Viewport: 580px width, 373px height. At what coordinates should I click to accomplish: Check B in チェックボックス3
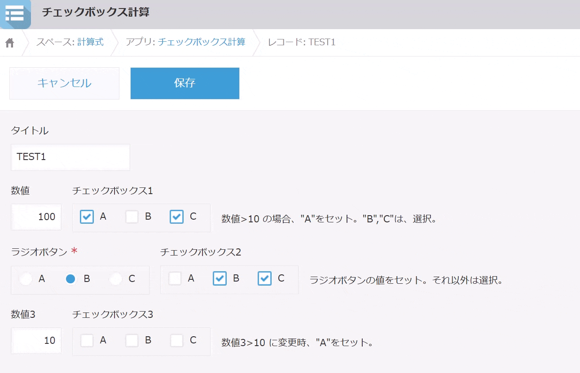point(132,341)
